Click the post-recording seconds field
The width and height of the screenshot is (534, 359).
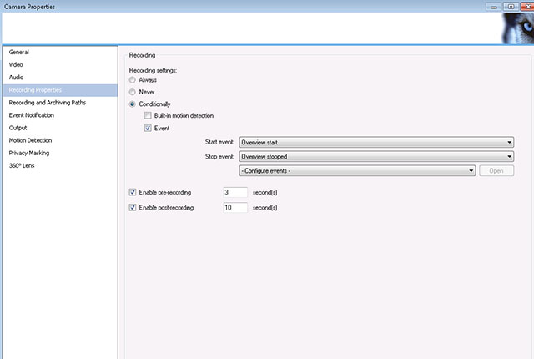pyautogui.click(x=234, y=207)
